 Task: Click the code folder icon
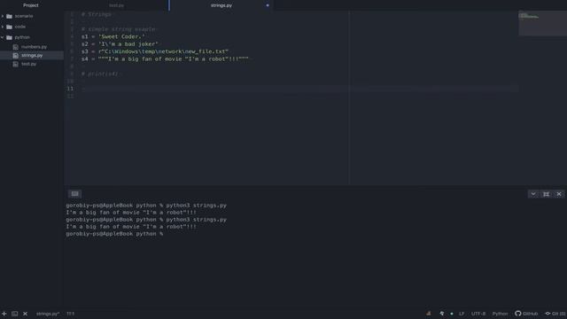tap(10, 27)
